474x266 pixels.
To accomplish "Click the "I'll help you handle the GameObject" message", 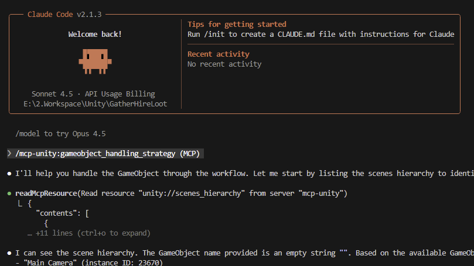I will click(x=244, y=174).
